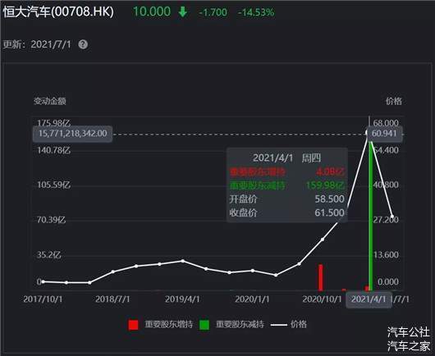The height and width of the screenshot is (356, 435).
Task: Click the update date 更新：2021/7/1
Action: [x=37, y=44]
